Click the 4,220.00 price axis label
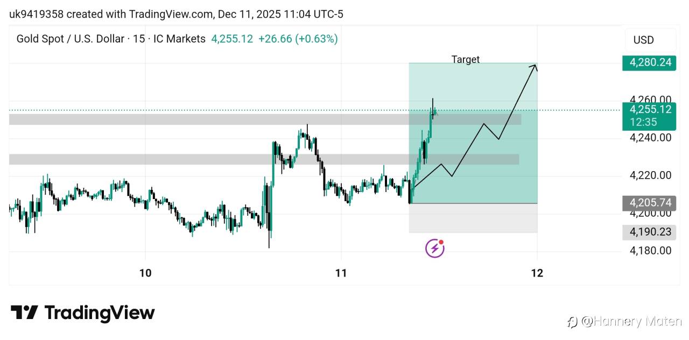The height and width of the screenshot is (340, 689). click(x=651, y=175)
